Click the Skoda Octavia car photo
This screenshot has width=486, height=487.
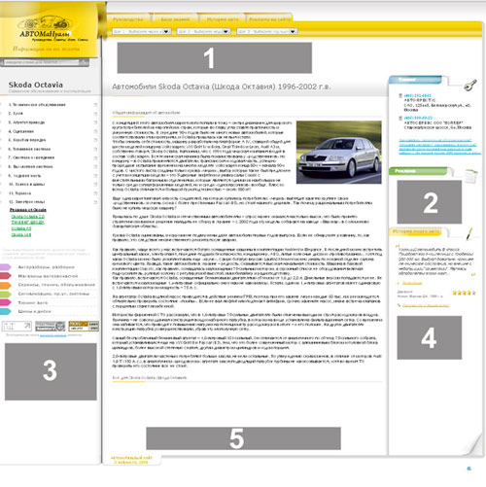pos(339,153)
